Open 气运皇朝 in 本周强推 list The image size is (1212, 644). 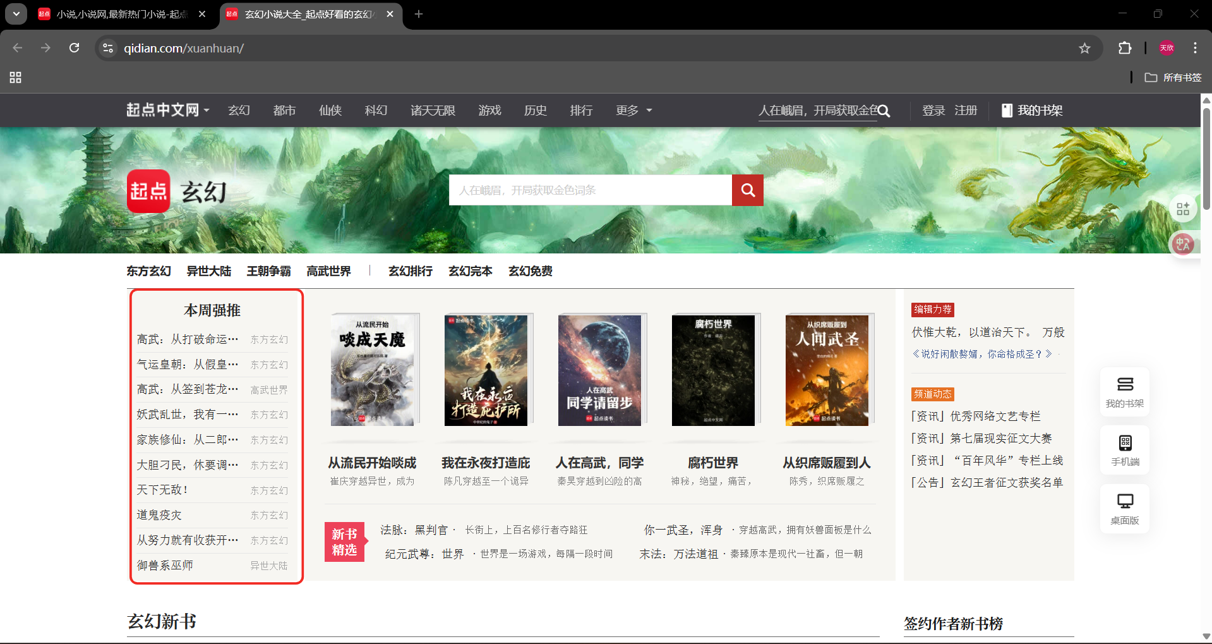[x=188, y=365]
